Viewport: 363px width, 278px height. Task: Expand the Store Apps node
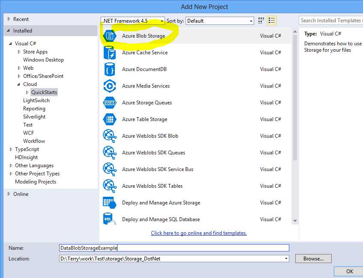(19, 52)
